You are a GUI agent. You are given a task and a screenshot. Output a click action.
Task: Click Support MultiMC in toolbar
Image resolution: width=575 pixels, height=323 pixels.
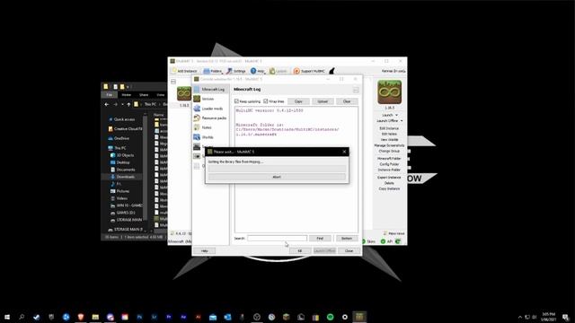[309, 71]
